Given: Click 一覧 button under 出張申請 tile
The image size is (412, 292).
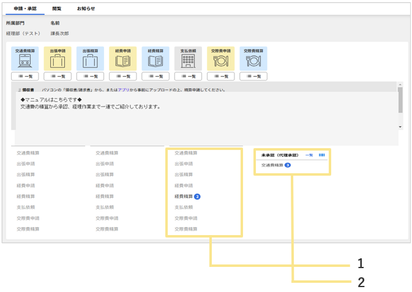Looking at the screenshot, I should pos(58,77).
